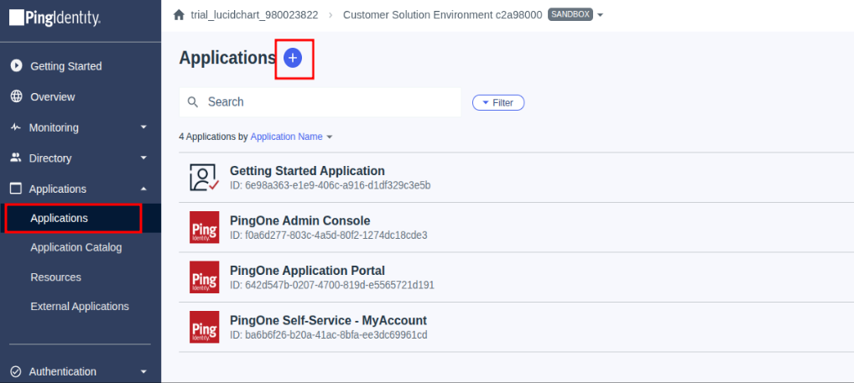The width and height of the screenshot is (854, 383).
Task: Open the Application Name sort dropdown
Action: [291, 137]
